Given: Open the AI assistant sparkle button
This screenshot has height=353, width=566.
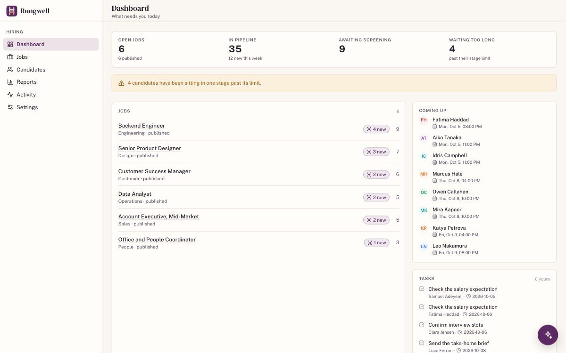Looking at the screenshot, I should pos(548,335).
